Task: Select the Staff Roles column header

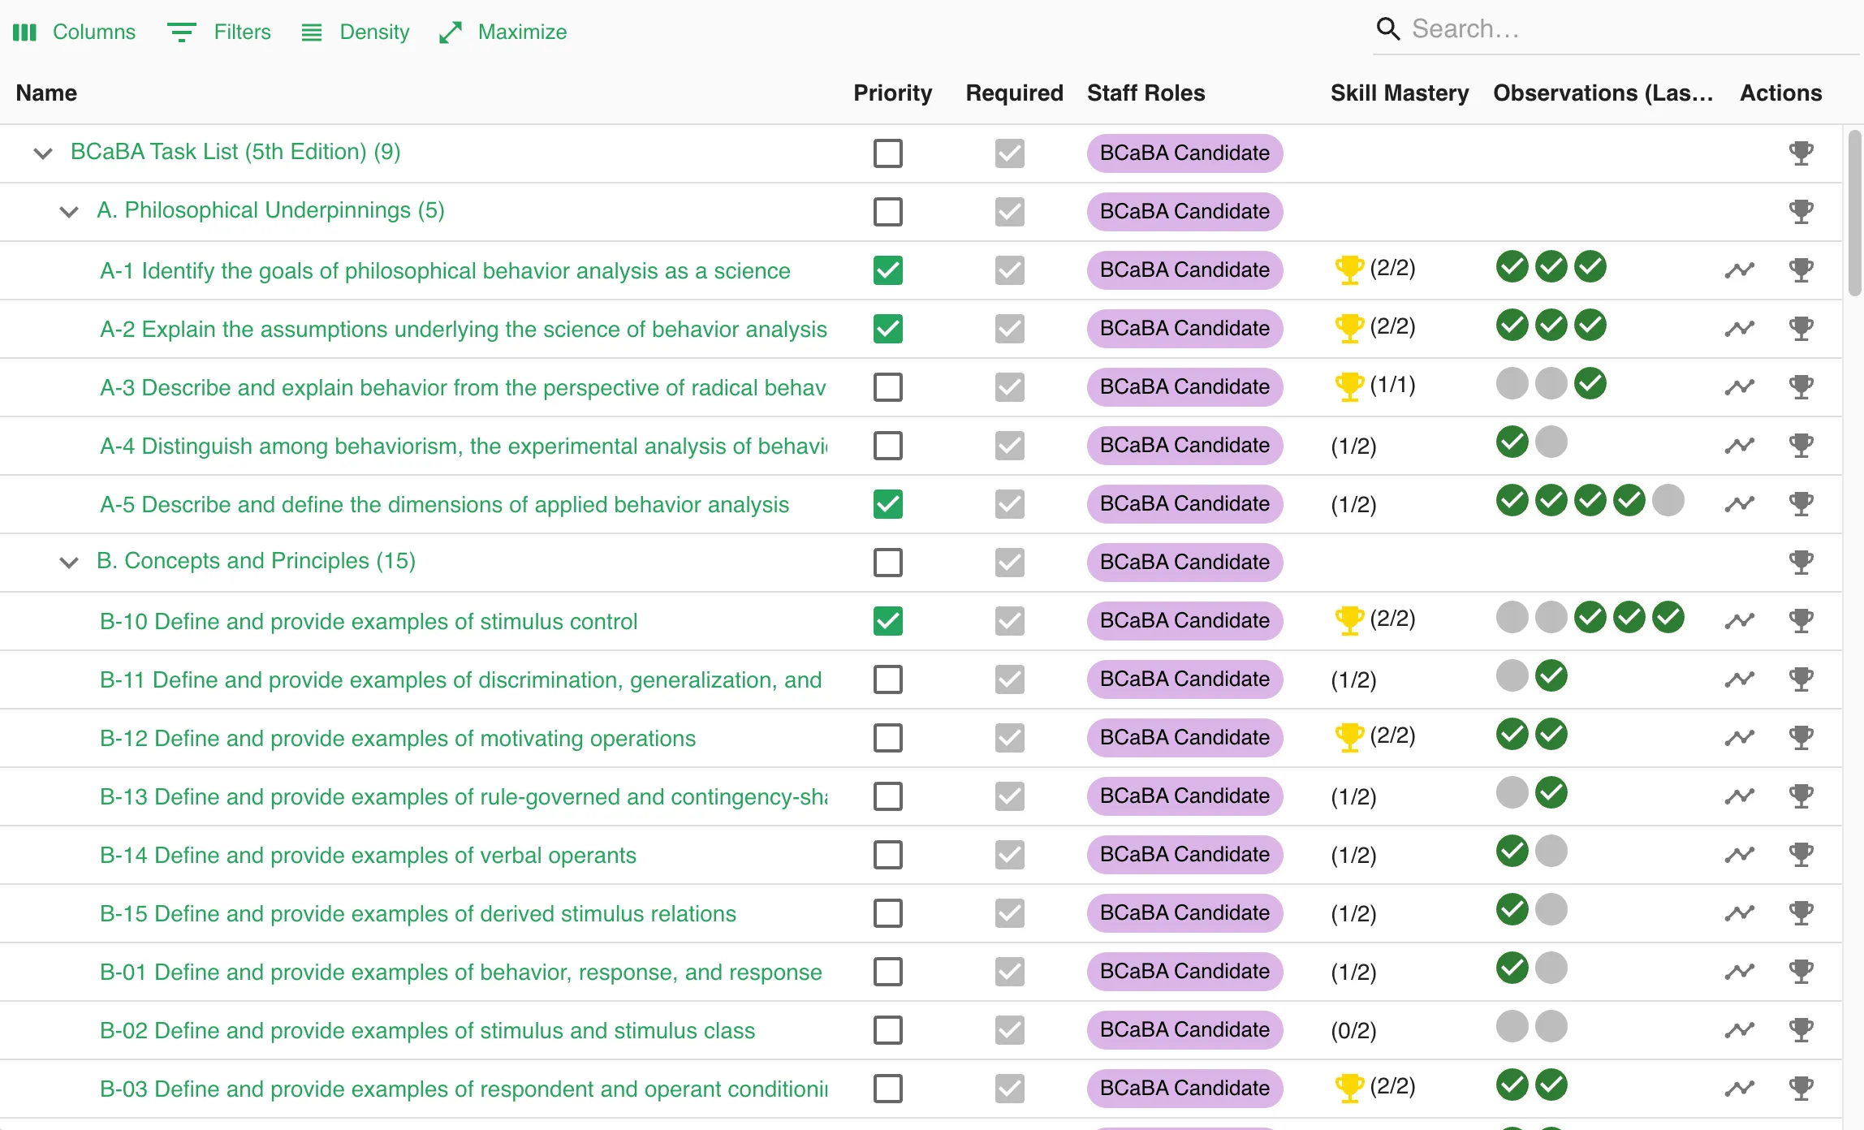Action: coord(1146,93)
